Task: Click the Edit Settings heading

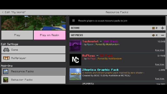Action: point(10,44)
